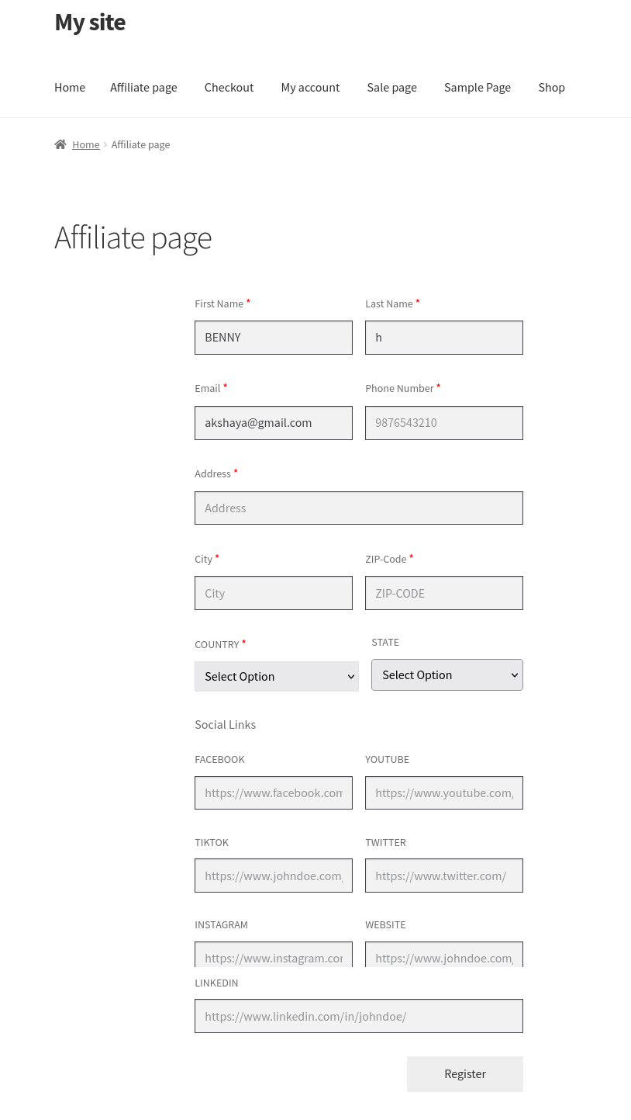Click the Phone Number field
This screenshot has height=1120, width=631.
(x=443, y=423)
